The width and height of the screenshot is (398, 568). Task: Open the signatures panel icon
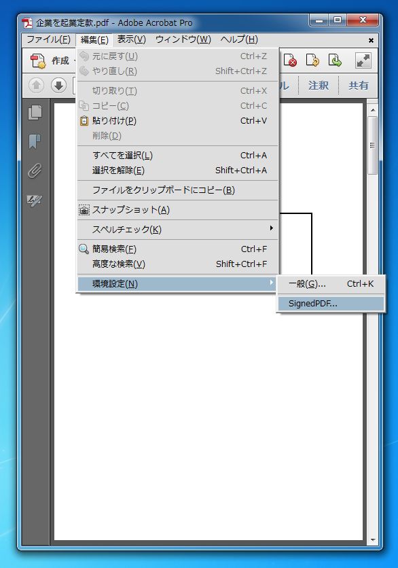coord(35,200)
